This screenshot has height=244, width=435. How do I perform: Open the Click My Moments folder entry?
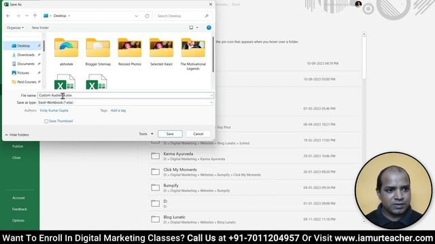tap(255, 172)
